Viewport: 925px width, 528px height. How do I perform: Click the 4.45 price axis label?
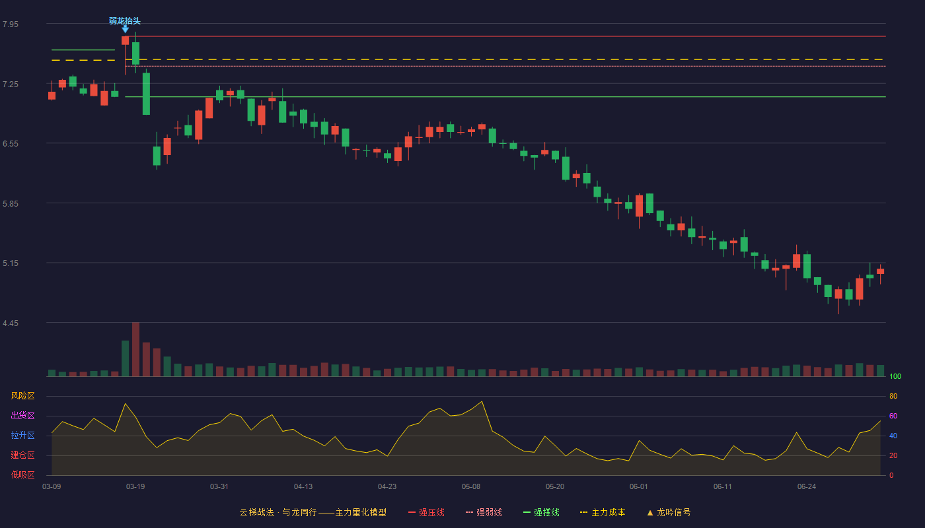11,323
